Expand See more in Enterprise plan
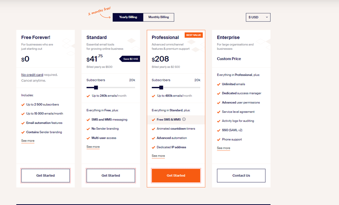Screen dimensions: 339x205 click(223, 148)
